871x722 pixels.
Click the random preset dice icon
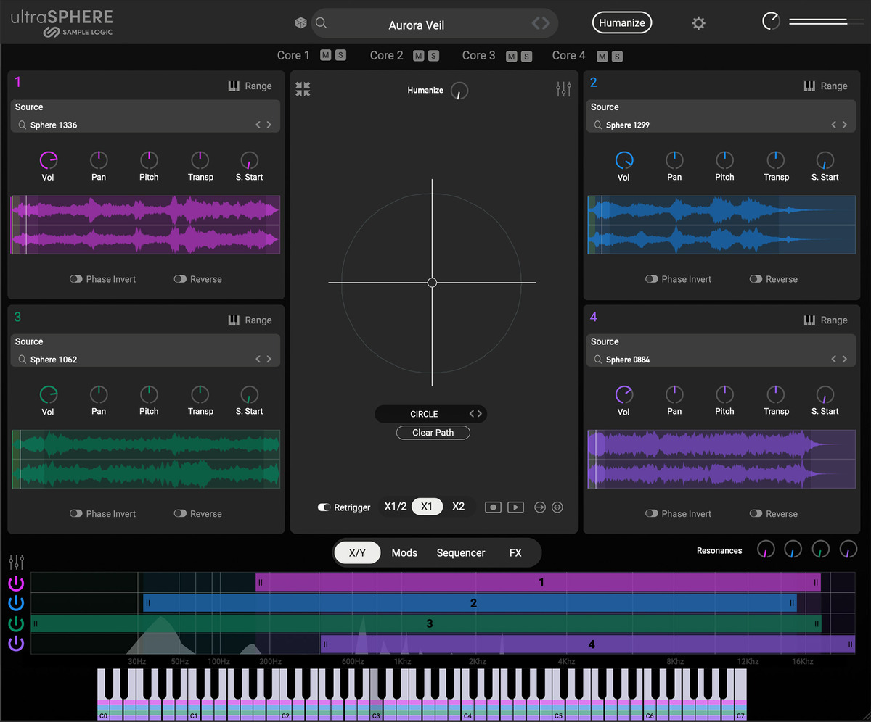coord(300,23)
